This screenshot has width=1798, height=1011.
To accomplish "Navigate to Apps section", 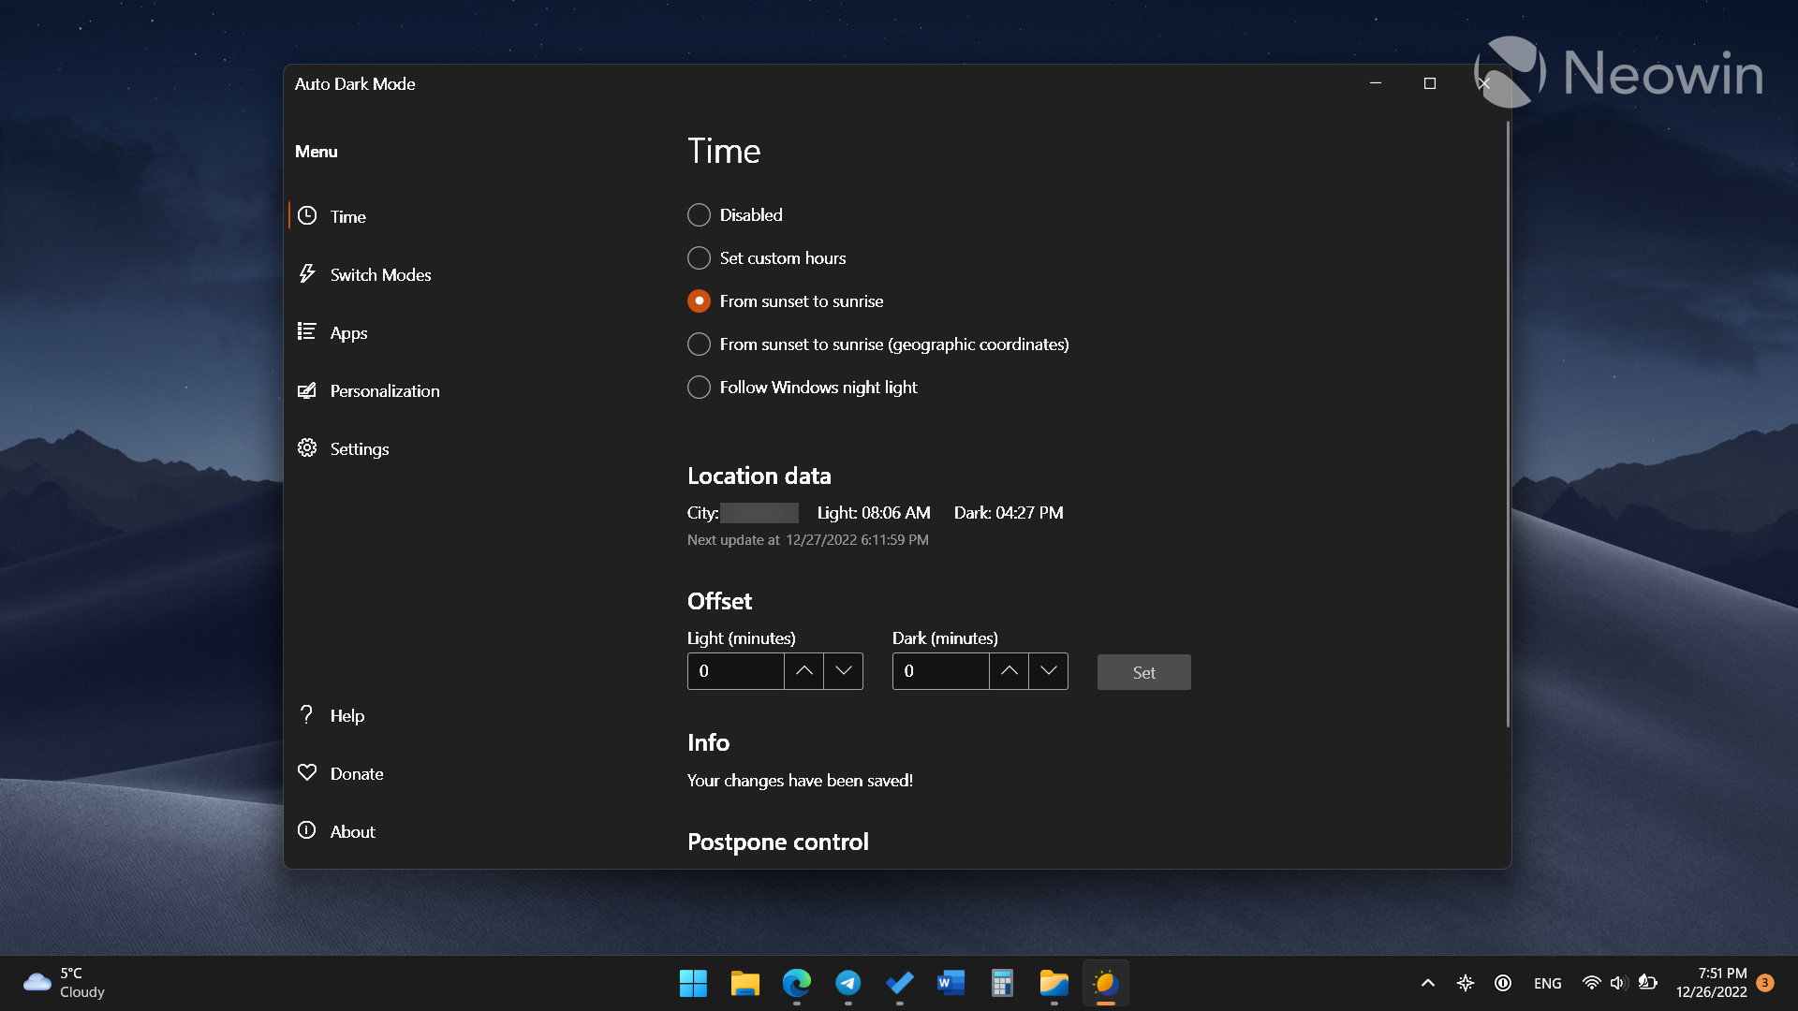I will [346, 332].
